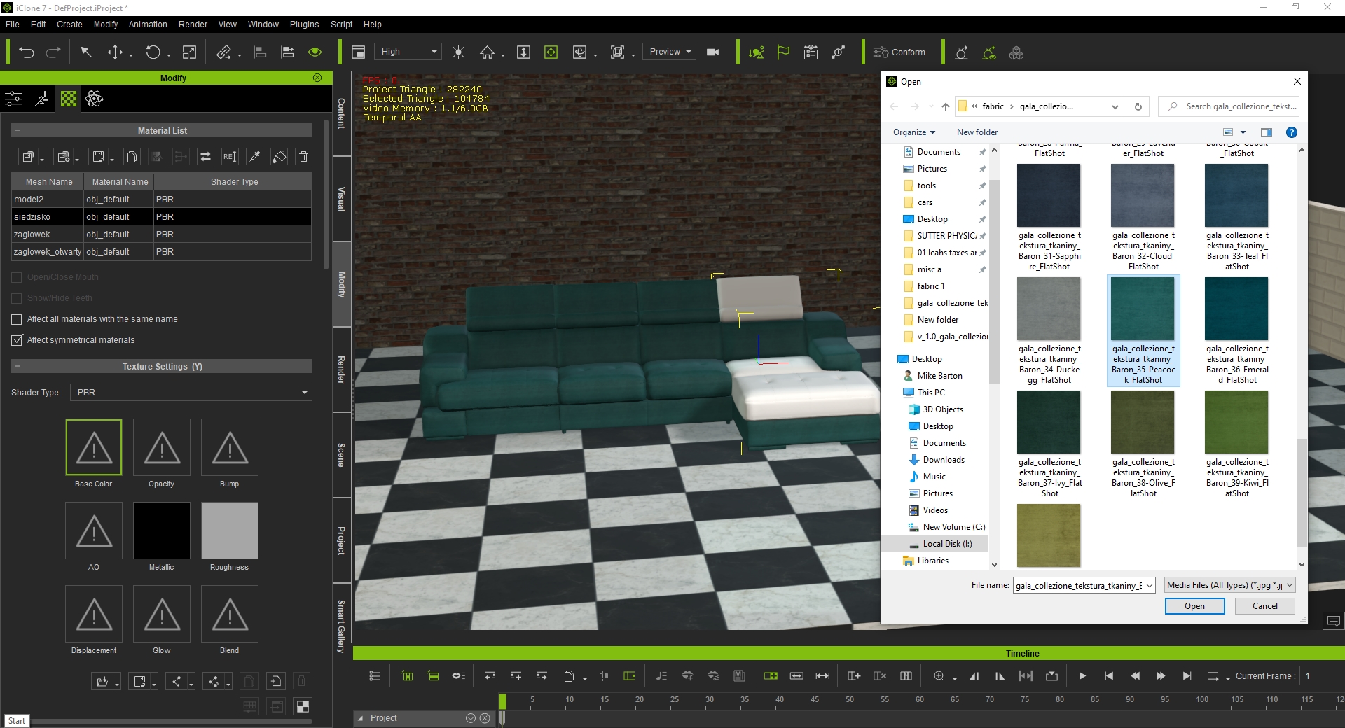This screenshot has width=1345, height=728.
Task: Open the Plugins menu
Action: point(304,24)
